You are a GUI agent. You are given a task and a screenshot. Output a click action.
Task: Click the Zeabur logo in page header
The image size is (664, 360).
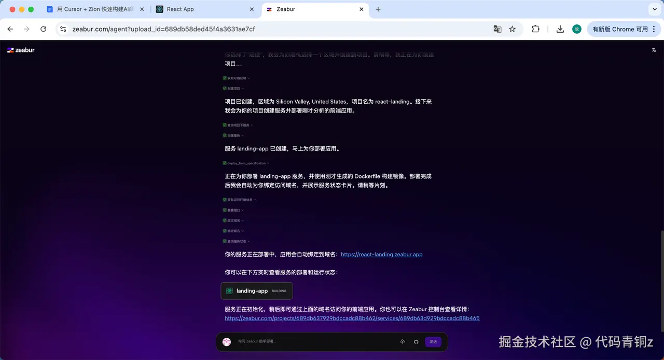(21, 50)
